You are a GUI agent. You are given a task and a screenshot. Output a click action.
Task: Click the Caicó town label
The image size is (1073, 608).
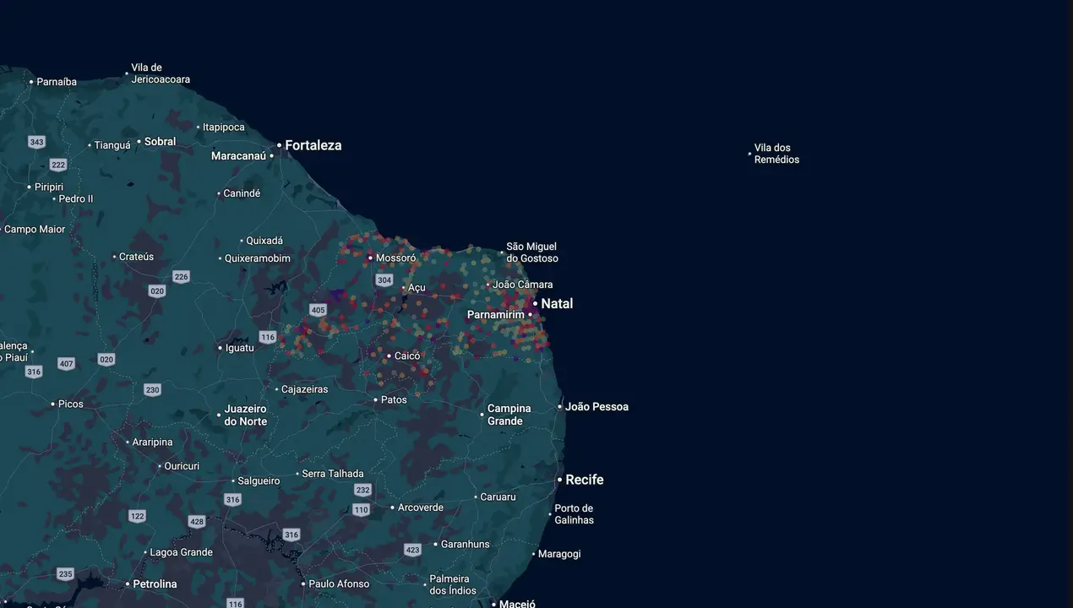[407, 356]
